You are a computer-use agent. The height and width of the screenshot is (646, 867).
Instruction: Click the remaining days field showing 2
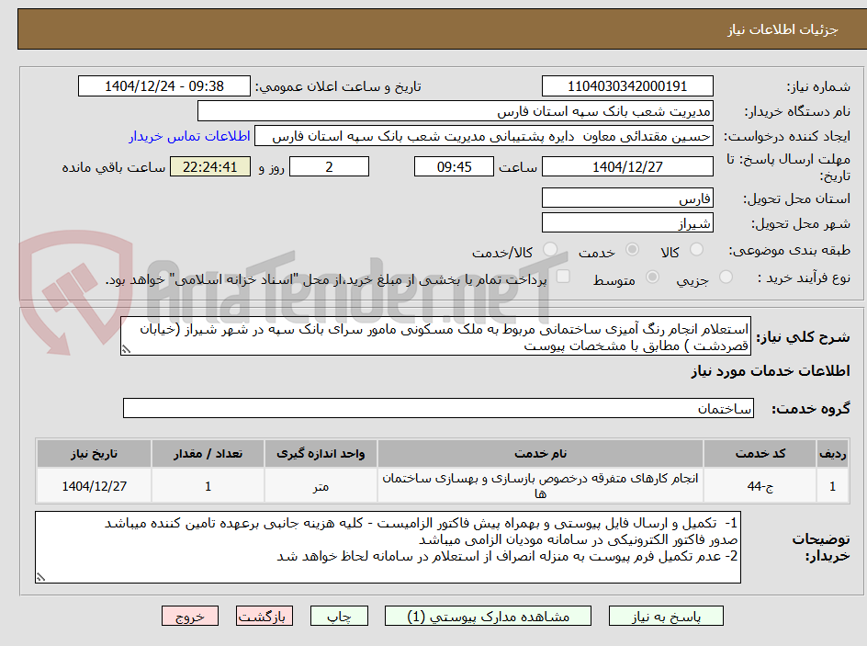click(x=329, y=166)
